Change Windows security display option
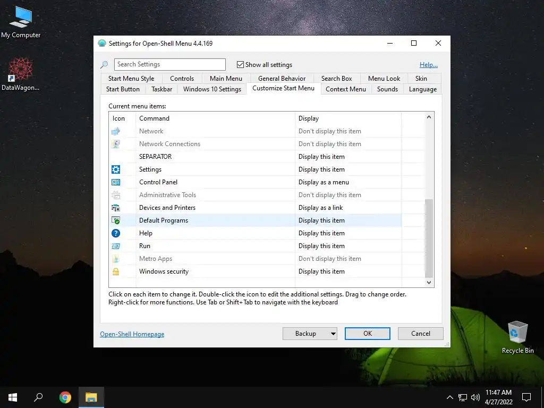This screenshot has width=544, height=408. click(321, 271)
